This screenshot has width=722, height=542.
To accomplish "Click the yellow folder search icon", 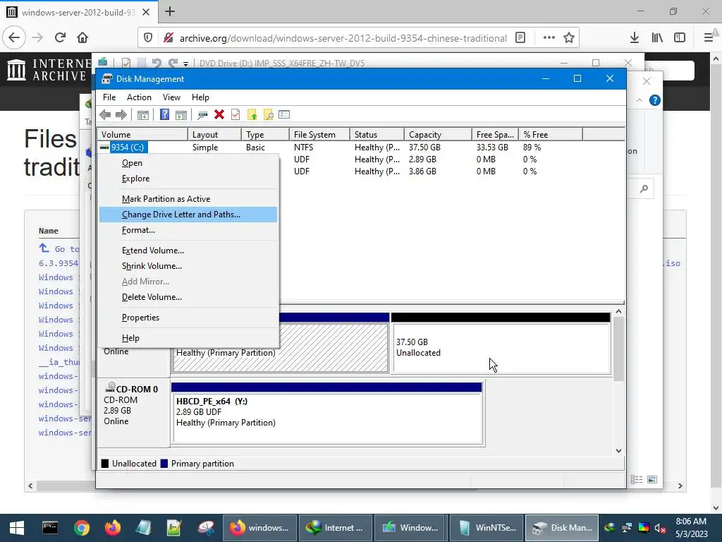I will pyautogui.click(x=269, y=115).
